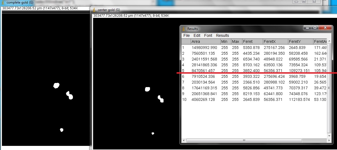Open the Font menu
This screenshot has width=337, height=150.
pos(208,35)
